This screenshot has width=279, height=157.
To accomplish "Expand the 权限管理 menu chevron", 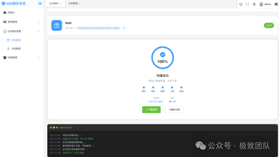I will (x=39, y=58).
